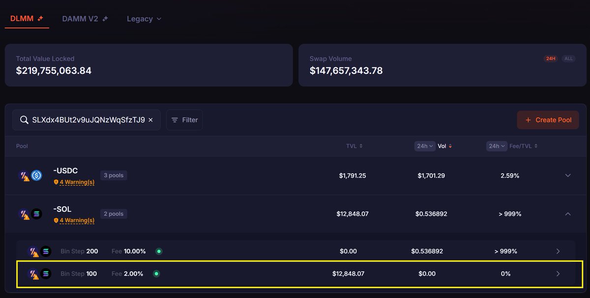Click Bin Step 100 label
The width and height of the screenshot is (590, 298).
pos(79,274)
